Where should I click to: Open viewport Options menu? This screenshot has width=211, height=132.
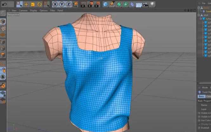click(43, 10)
